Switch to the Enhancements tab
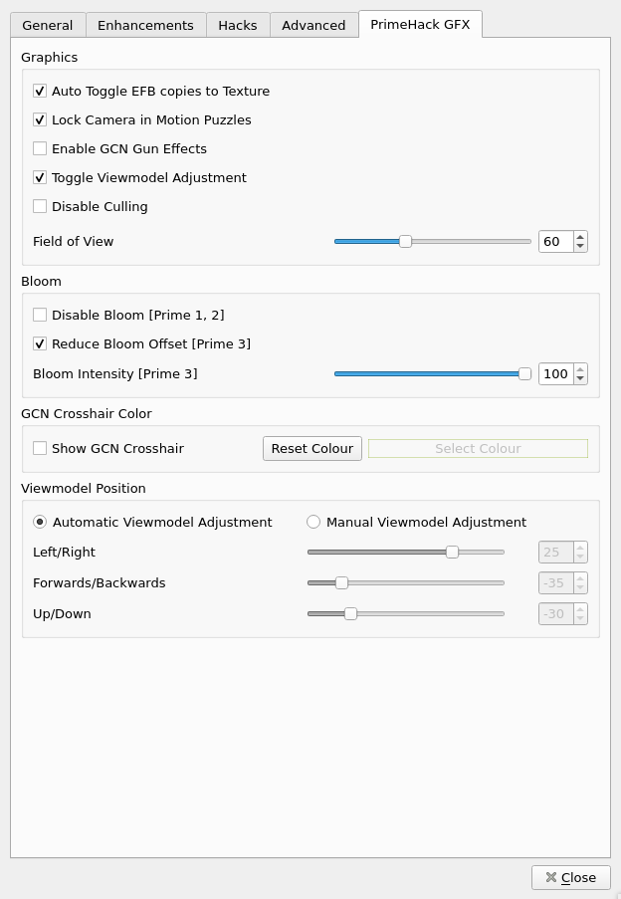 tap(145, 25)
